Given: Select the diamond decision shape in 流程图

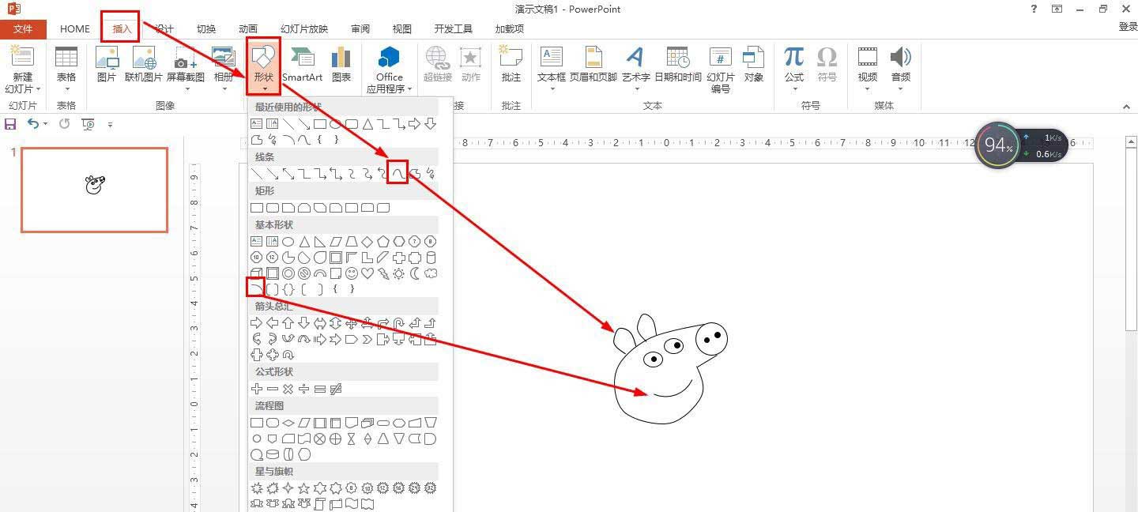Looking at the screenshot, I should point(288,423).
